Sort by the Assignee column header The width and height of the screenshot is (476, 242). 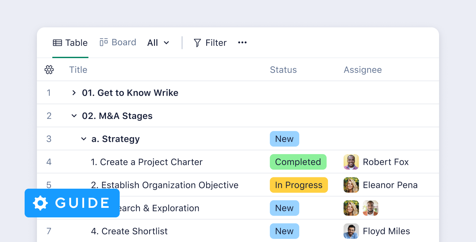point(362,70)
